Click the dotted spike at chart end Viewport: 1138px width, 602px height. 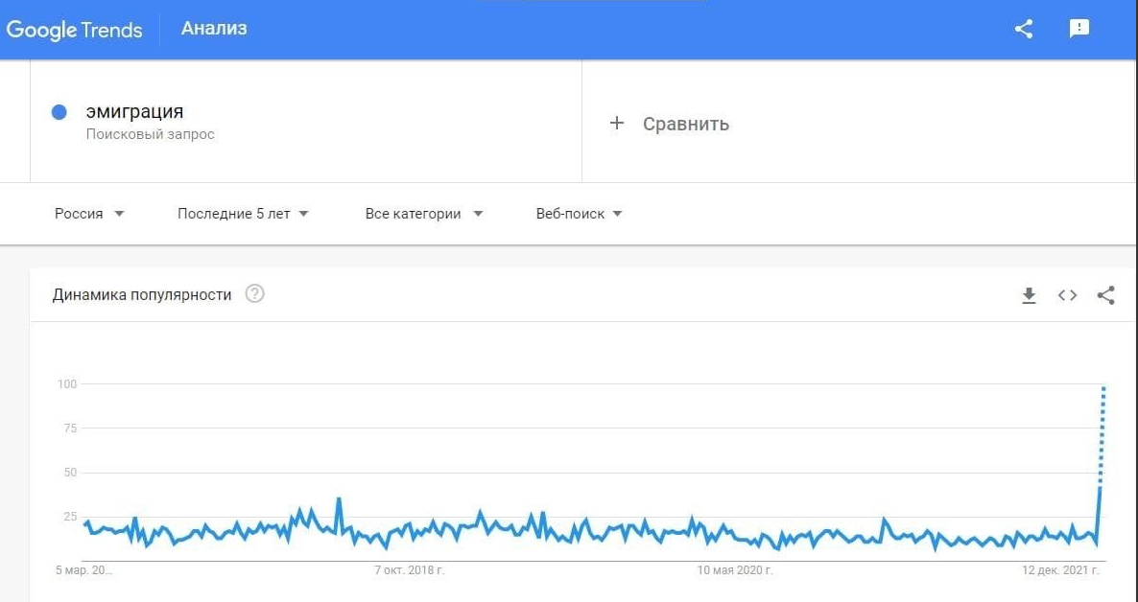click(x=1102, y=431)
